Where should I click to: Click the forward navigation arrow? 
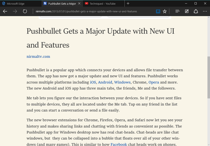click(x=15, y=11)
